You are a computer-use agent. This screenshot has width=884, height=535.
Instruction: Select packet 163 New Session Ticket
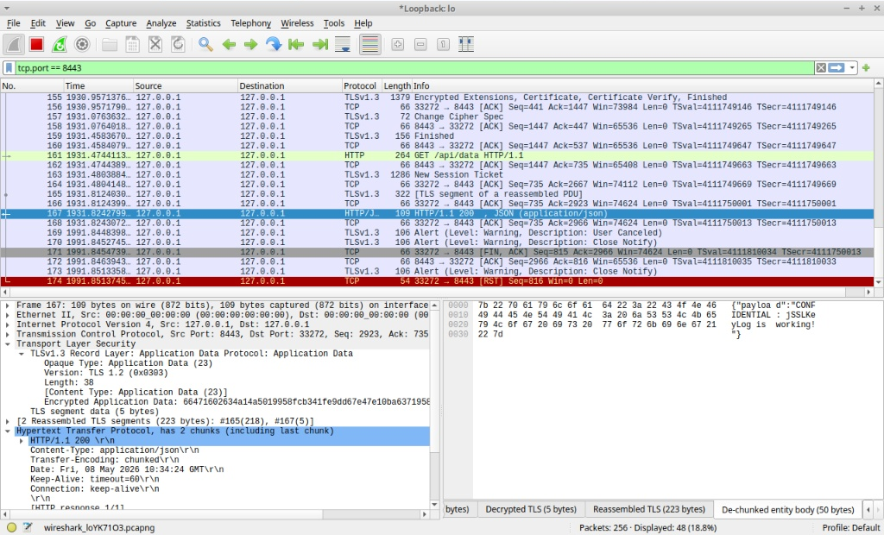tap(437, 175)
